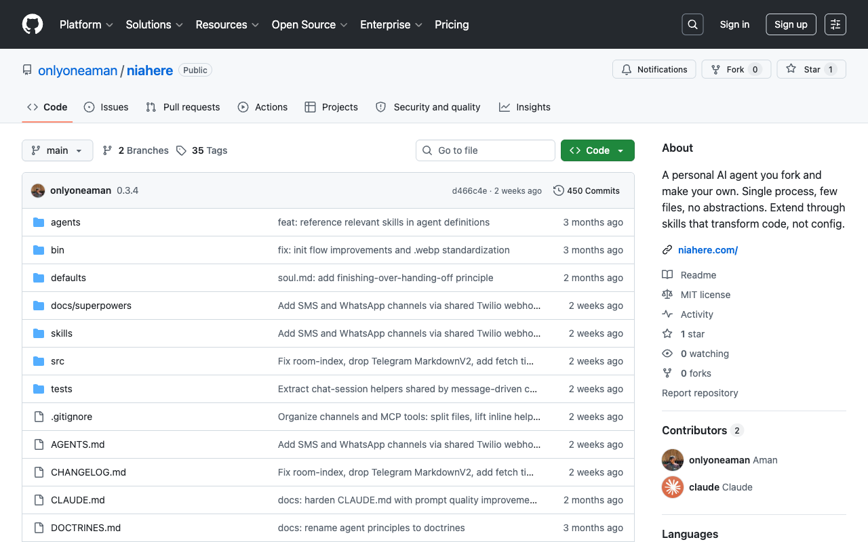Open commit 'docs: rename agent principles to doctrines'

[x=372, y=528]
